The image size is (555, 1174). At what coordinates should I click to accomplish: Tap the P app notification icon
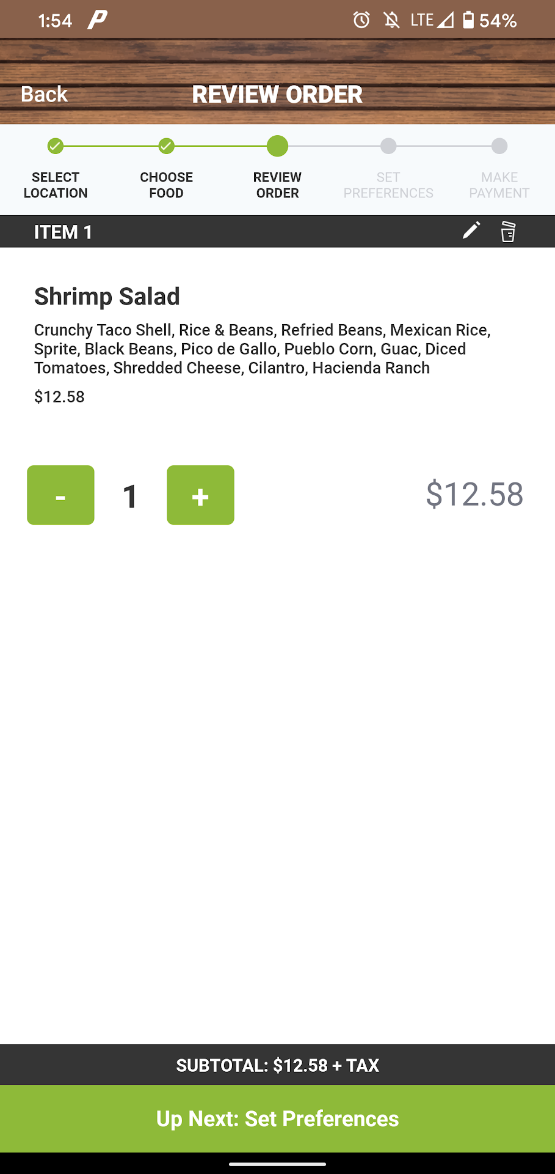click(98, 20)
